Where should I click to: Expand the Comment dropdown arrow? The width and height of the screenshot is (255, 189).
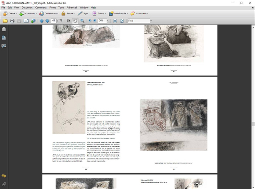pyautogui.click(x=148, y=13)
